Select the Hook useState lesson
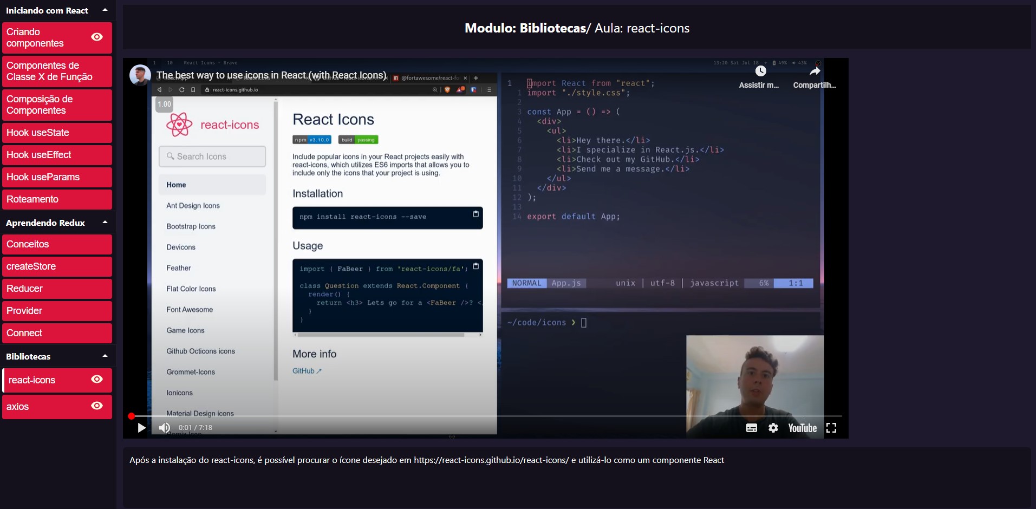Screen dimensions: 1036x509 [x=57, y=133]
